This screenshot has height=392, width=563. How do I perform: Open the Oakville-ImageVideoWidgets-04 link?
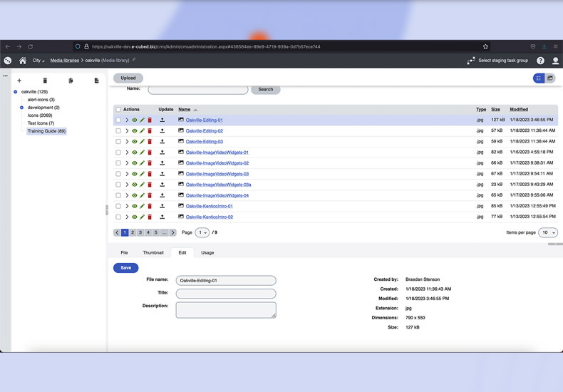point(217,195)
